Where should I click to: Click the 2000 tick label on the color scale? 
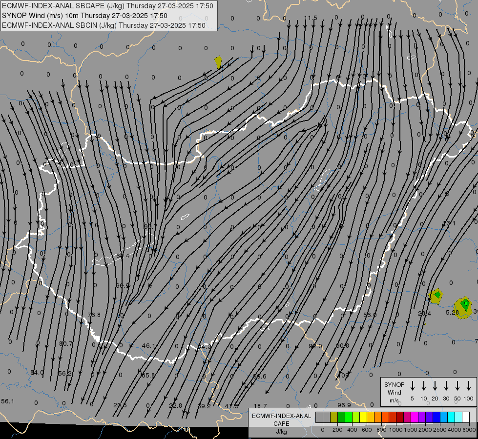[x=425, y=430]
